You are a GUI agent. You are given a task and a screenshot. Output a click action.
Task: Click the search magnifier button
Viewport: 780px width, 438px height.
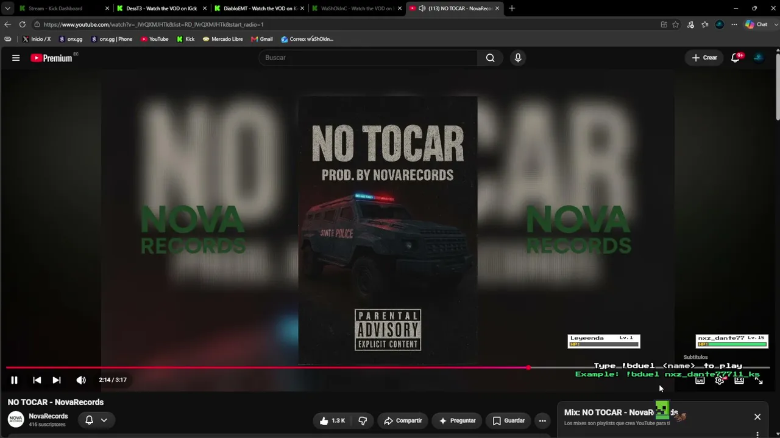pos(491,58)
